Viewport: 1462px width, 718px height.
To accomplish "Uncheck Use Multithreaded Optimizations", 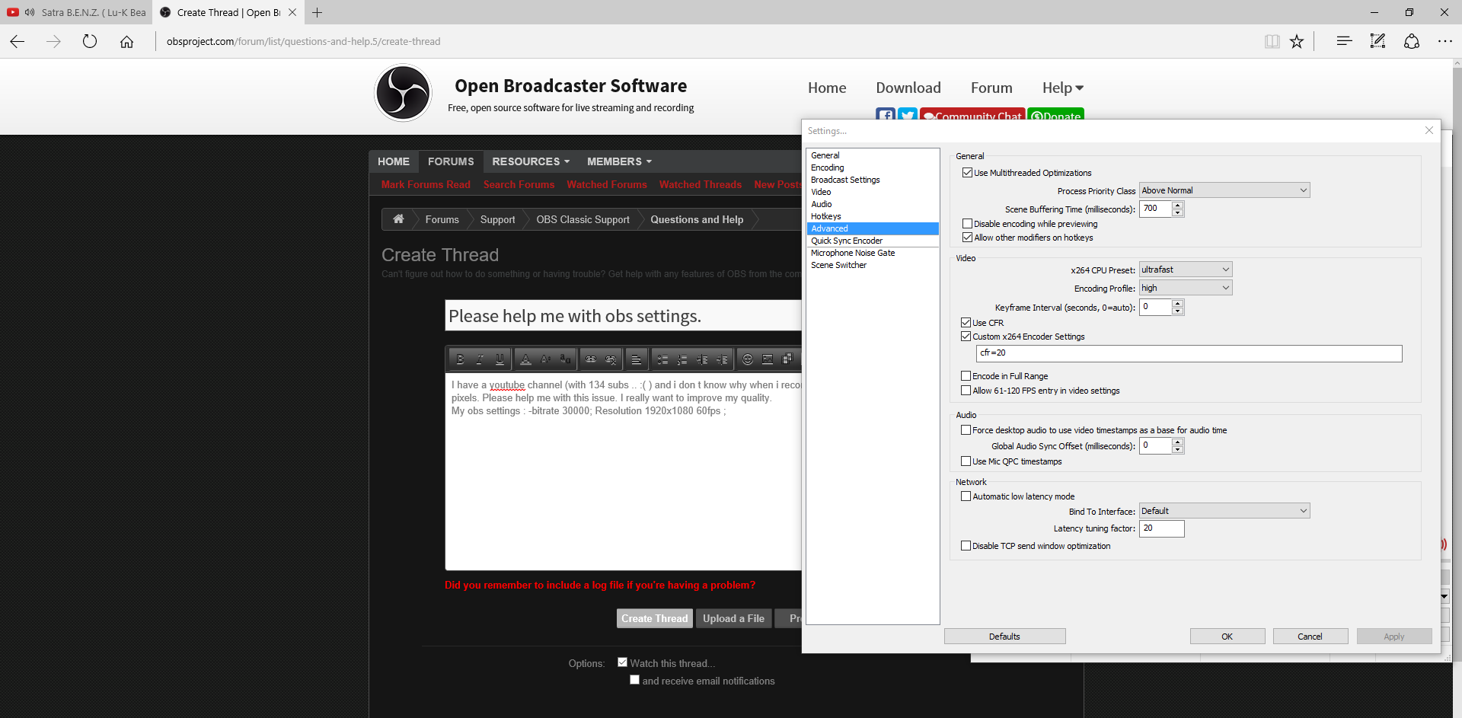I will pyautogui.click(x=967, y=173).
